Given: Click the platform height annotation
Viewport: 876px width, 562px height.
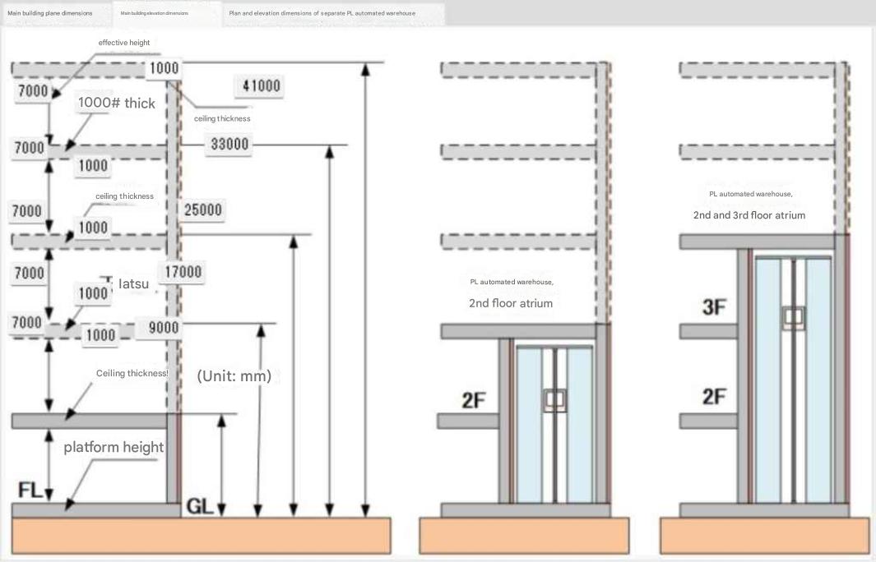Looking at the screenshot, I should point(114,447).
